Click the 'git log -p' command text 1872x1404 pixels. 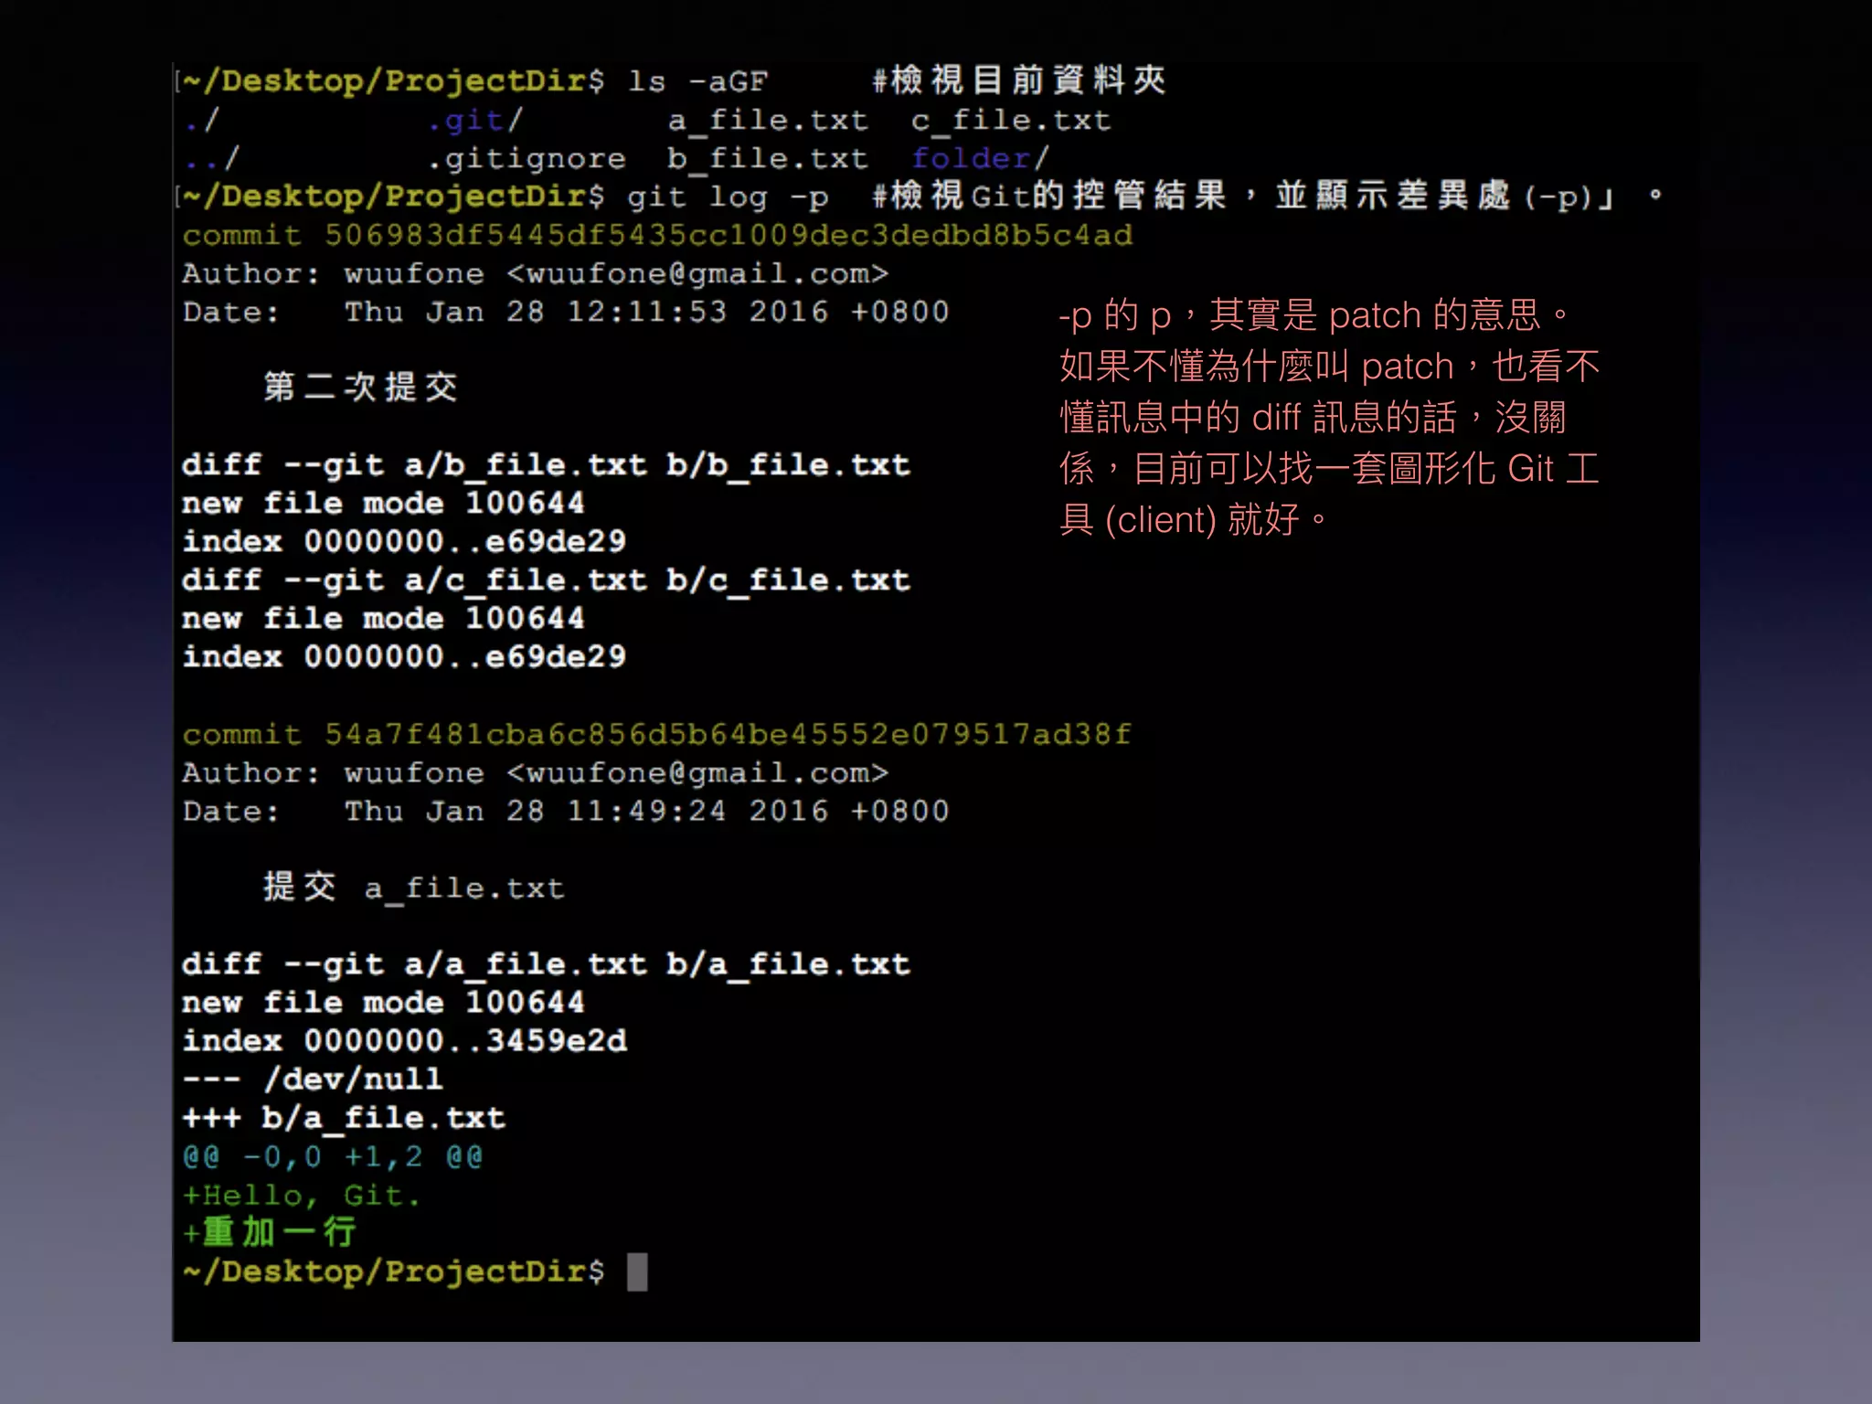728,197
